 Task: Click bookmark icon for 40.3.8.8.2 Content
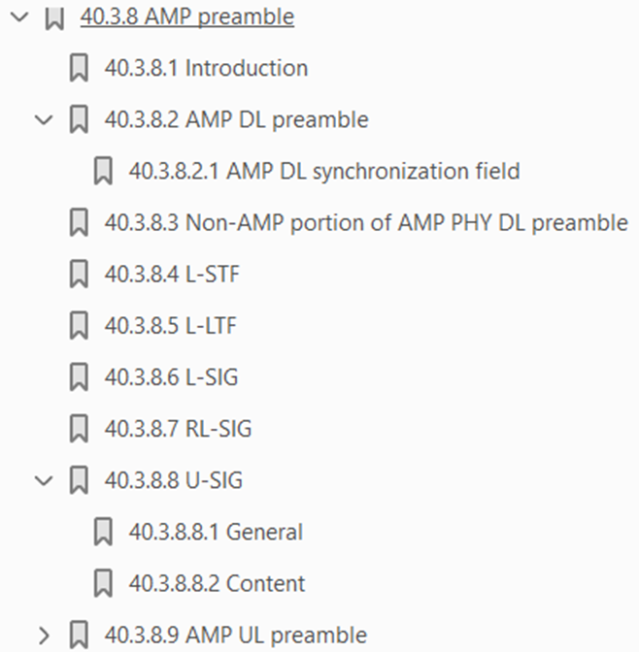pos(104,583)
